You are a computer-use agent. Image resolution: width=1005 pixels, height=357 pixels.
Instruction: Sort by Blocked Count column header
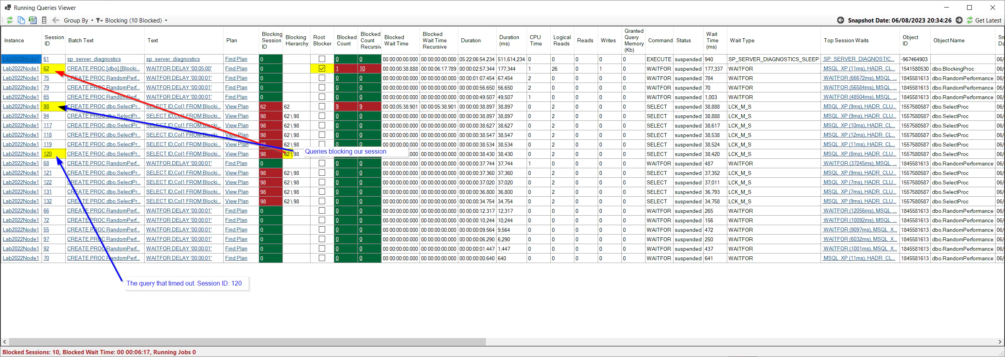click(346, 40)
